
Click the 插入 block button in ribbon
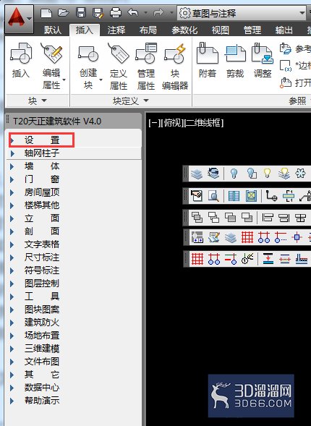click(21, 60)
